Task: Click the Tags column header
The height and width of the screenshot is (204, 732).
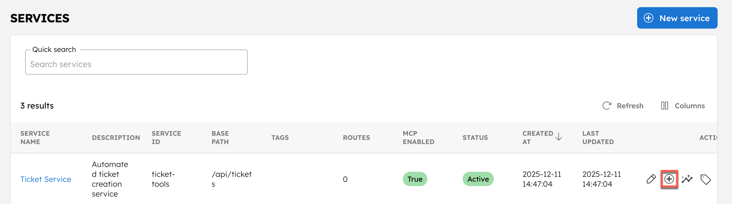Action: 280,137
